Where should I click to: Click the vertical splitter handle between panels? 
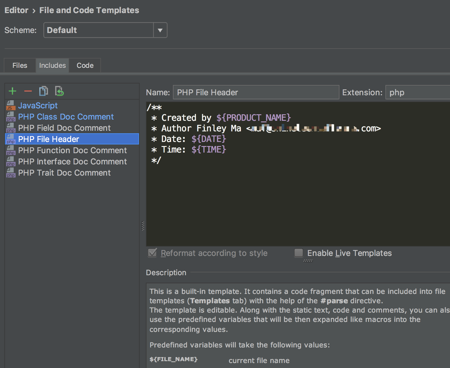tap(143, 226)
